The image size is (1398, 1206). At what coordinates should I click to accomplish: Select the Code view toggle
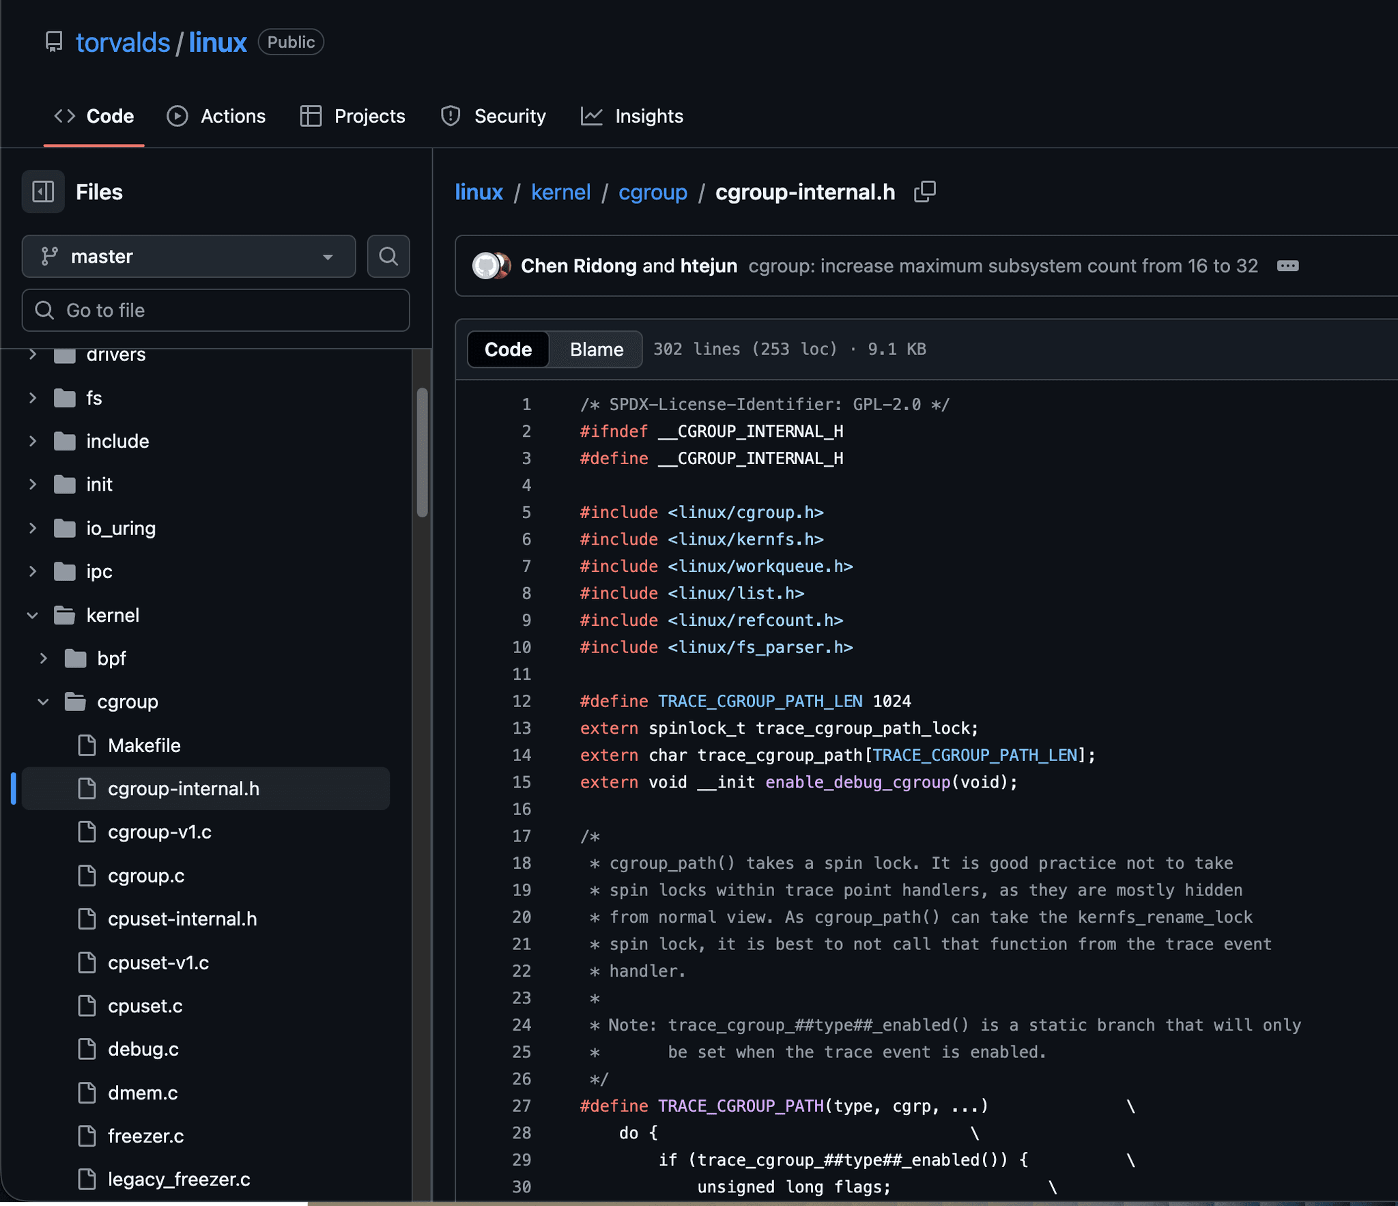pyautogui.click(x=508, y=349)
